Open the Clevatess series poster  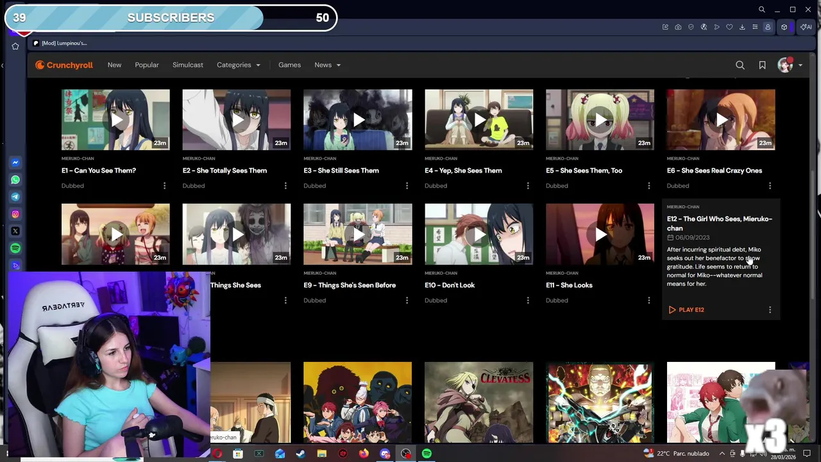click(x=478, y=402)
